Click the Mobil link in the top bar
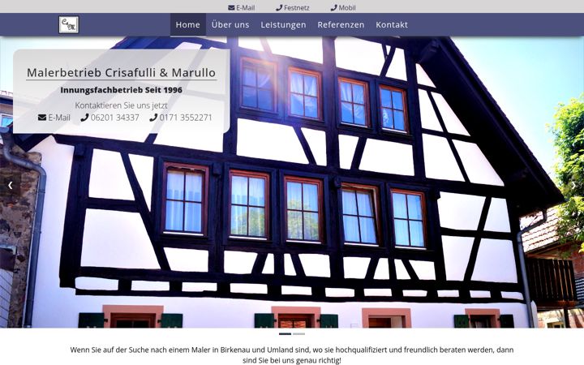Viewport: 584px width, 365px height. [x=343, y=7]
